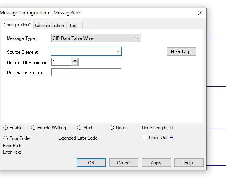This screenshot has height=180, width=226.
Task: Switch to the Communication tab
Action: 50,26
